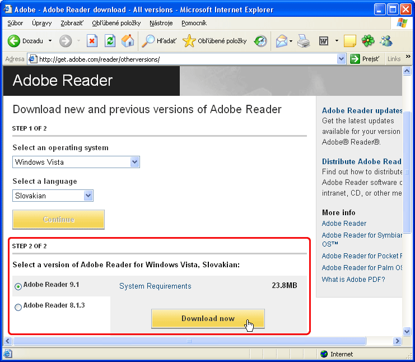Launch the ICQ green flower icon
Image resolution: width=415 pixels, height=362 pixels.
click(x=368, y=41)
